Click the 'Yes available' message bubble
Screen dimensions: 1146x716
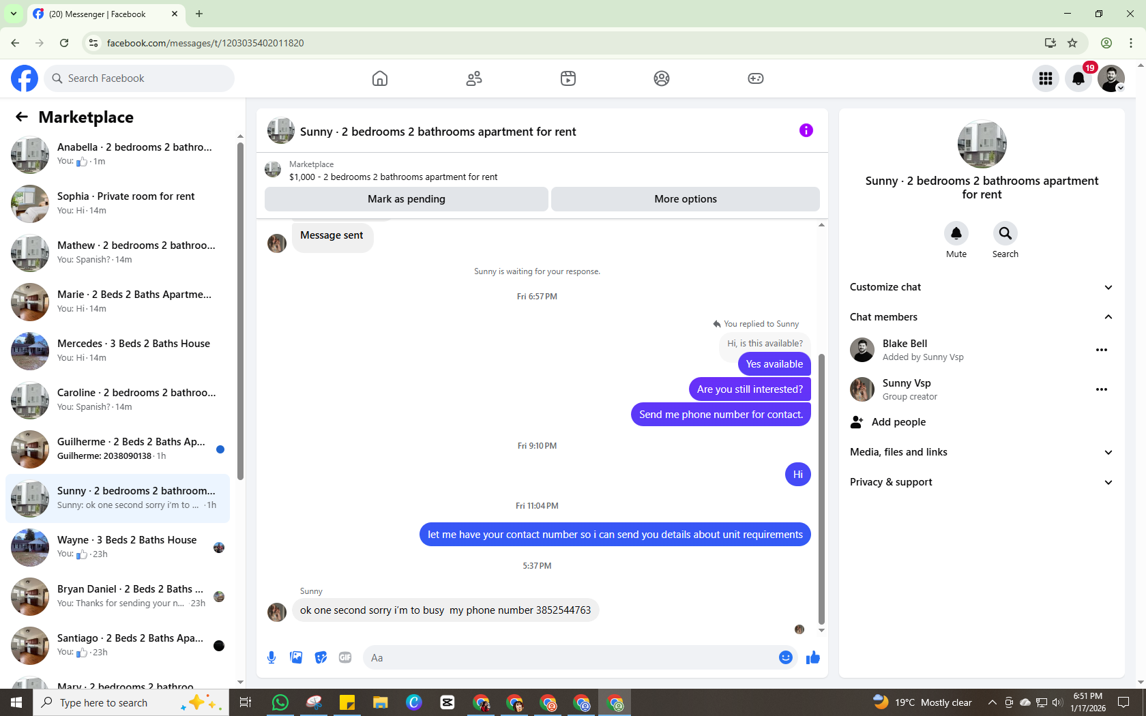point(774,364)
